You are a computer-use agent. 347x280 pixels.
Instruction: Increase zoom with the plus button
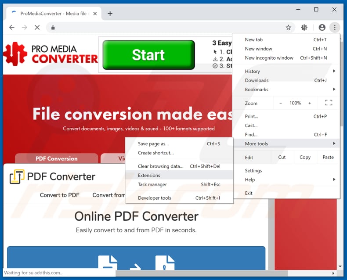[309, 103]
